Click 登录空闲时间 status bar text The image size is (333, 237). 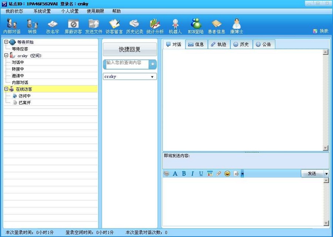90,232
